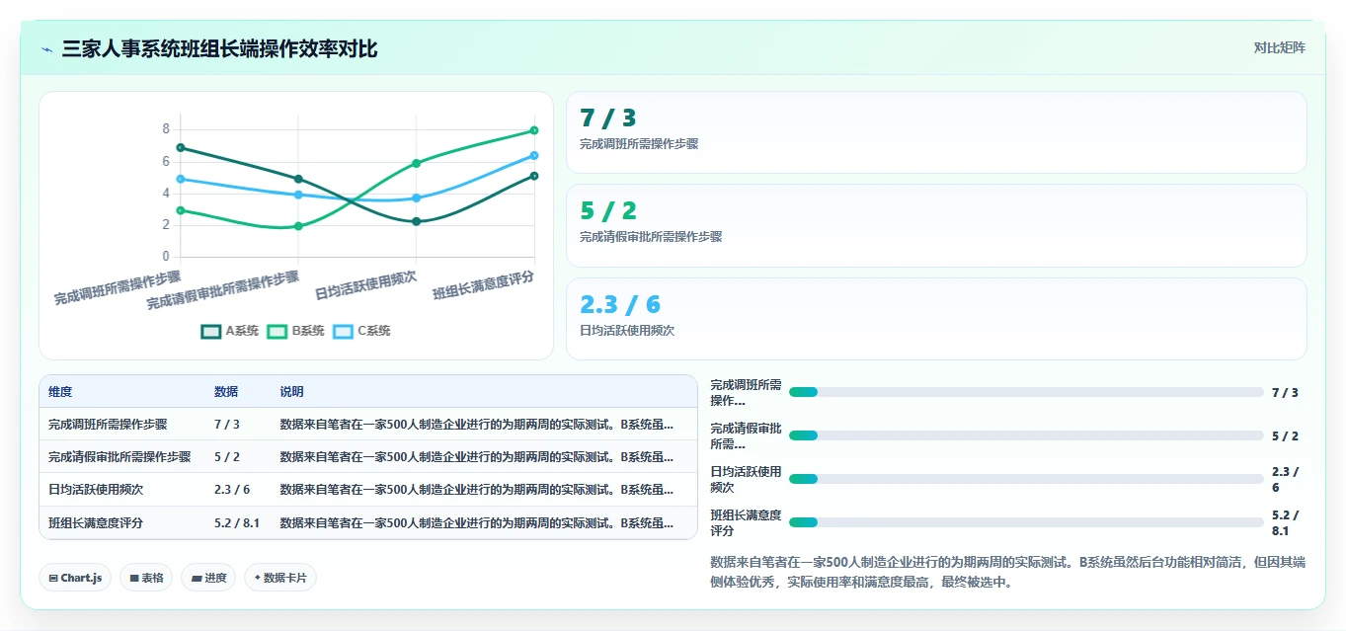Click the B系统 data point at value 8

(x=534, y=130)
